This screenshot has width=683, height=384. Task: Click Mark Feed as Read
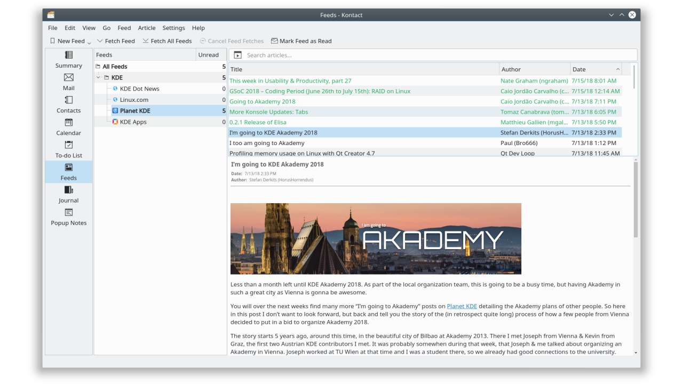tap(301, 41)
